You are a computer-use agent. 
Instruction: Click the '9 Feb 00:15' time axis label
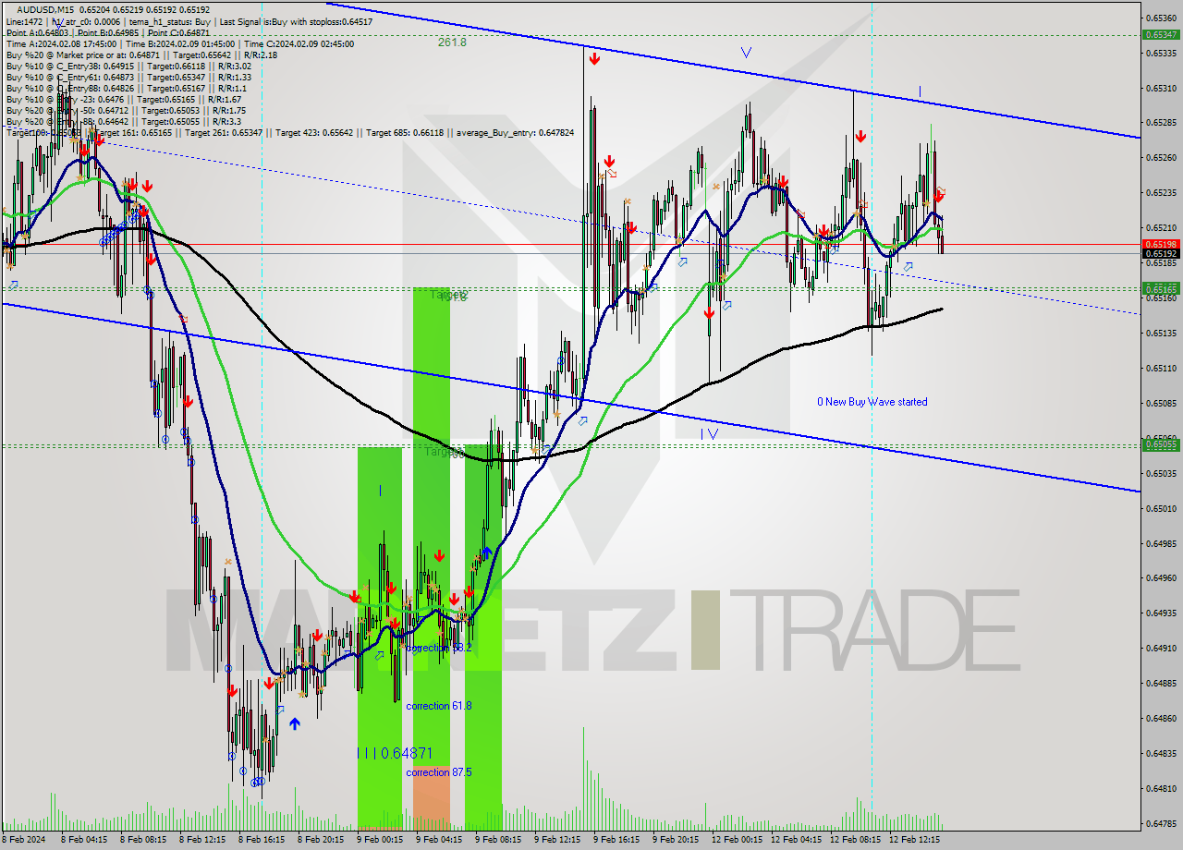coord(379,840)
